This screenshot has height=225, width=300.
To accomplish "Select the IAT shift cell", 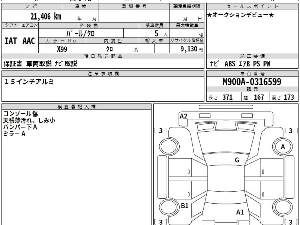I will point(11,41).
